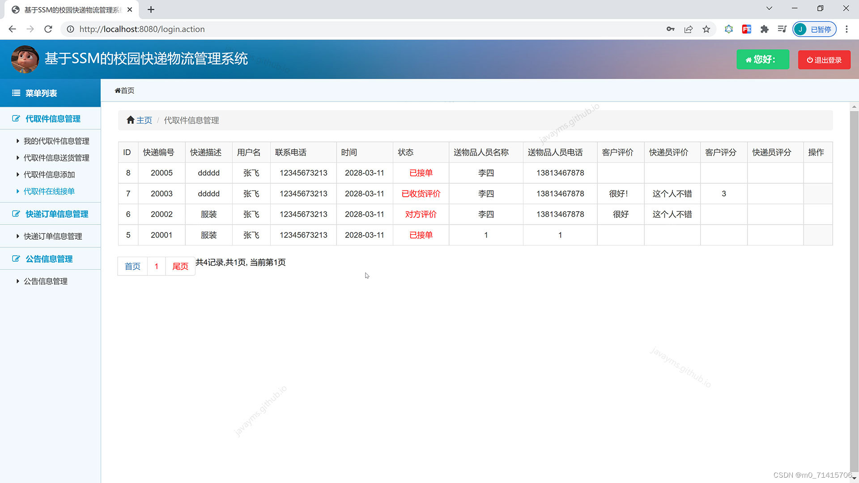
Task: Open the saved passwords key icon
Action: tap(670, 29)
